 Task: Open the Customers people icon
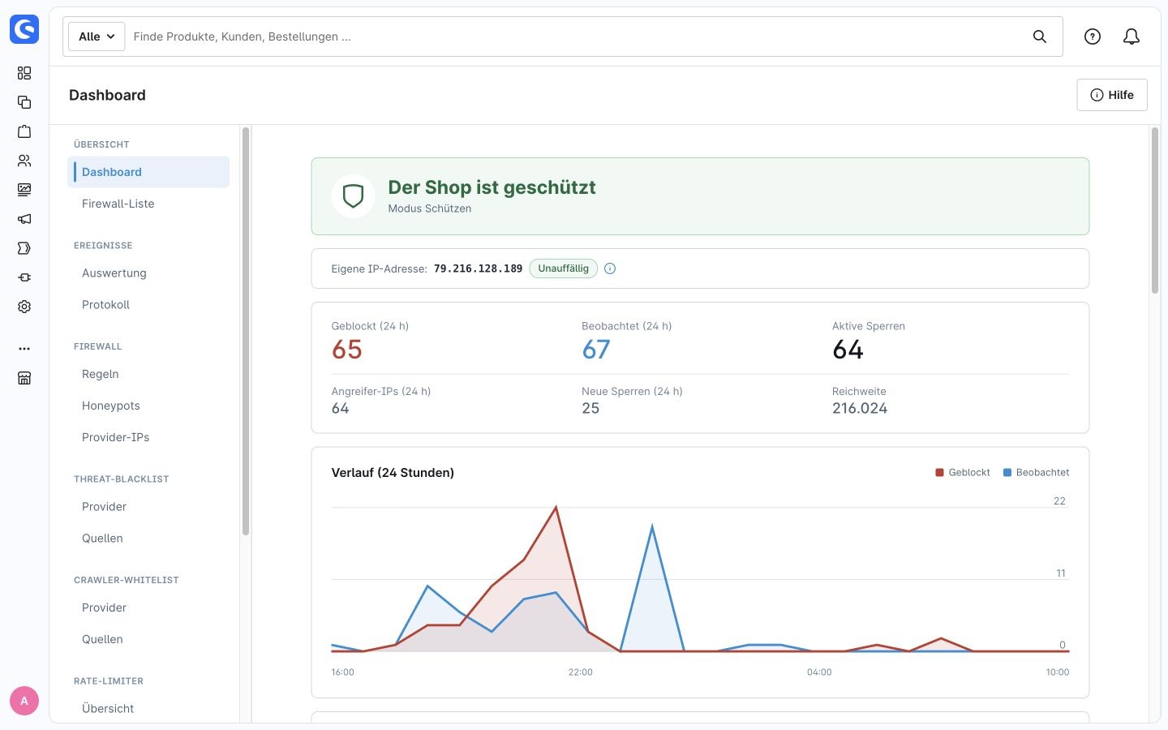[24, 161]
